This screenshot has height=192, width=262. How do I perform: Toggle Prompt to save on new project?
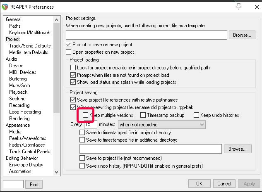pos(69,45)
